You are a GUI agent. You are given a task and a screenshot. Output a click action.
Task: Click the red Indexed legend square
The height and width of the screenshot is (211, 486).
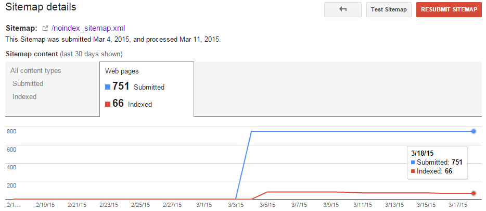coord(108,104)
